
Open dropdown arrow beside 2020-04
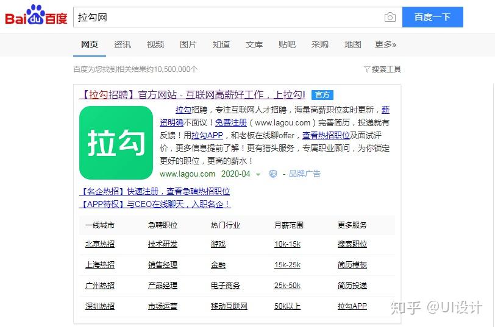tap(258, 174)
